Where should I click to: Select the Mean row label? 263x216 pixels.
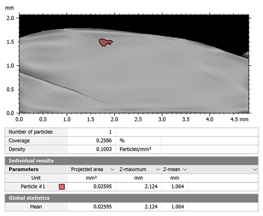pos(36,207)
